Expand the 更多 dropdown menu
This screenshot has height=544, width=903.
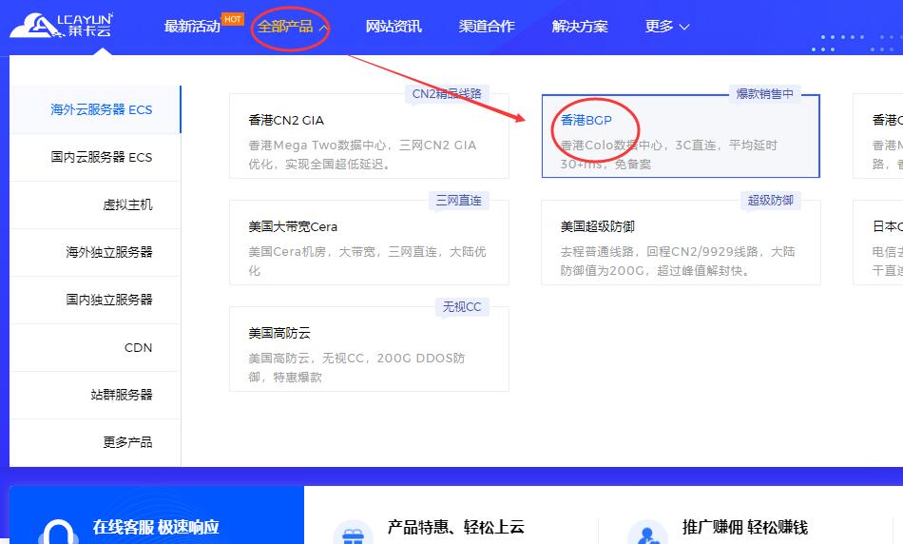tap(667, 27)
